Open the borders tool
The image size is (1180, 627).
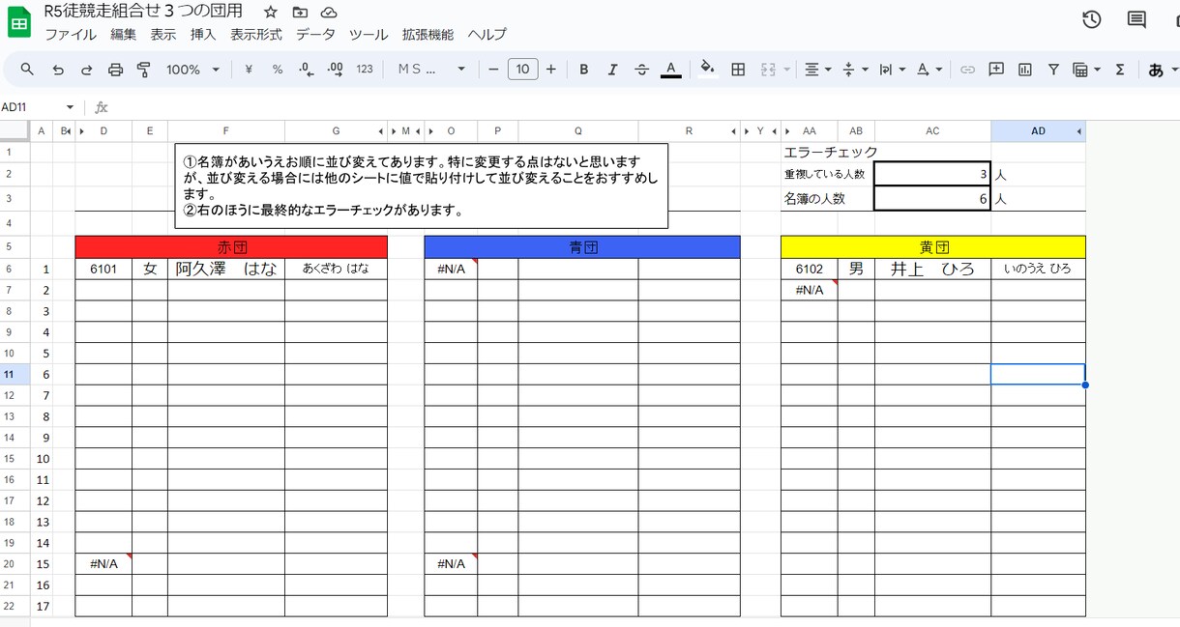pos(738,70)
